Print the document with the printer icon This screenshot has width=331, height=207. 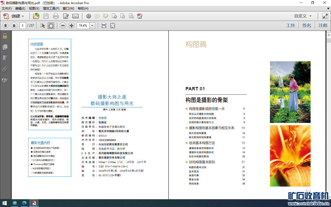point(56,16)
